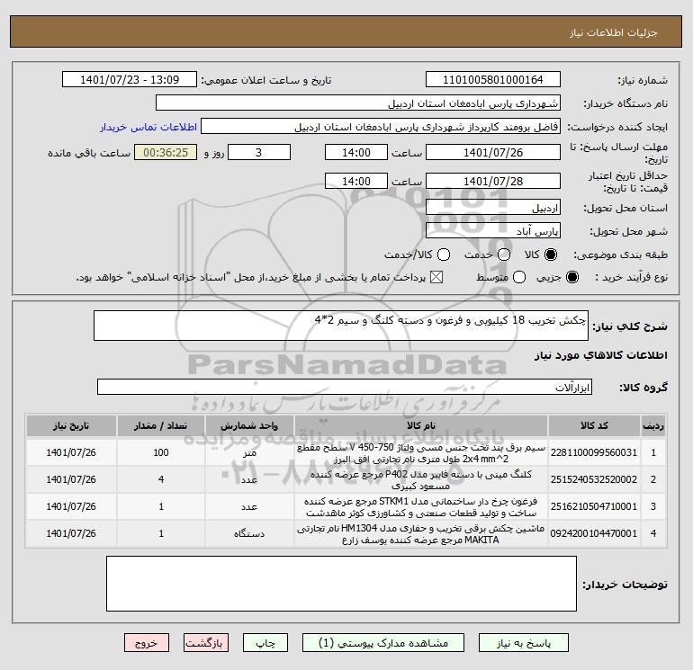Click product code 2516210504710001
693x670 pixels.
(x=594, y=506)
